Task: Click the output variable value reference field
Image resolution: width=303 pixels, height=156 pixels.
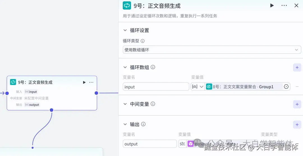Action: 218,144
